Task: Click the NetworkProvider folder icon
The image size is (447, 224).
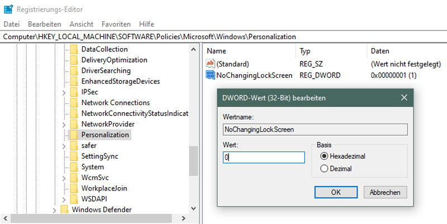Action: [74, 124]
